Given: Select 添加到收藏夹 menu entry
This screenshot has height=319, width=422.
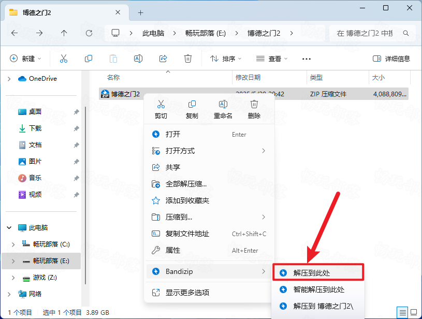Looking at the screenshot, I should (x=209, y=200).
